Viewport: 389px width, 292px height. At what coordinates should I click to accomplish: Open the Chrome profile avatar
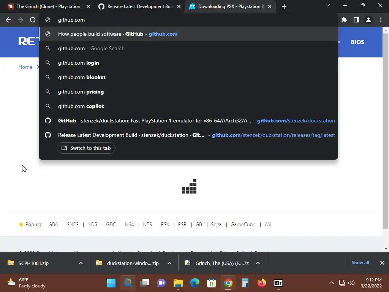pyautogui.click(x=368, y=20)
